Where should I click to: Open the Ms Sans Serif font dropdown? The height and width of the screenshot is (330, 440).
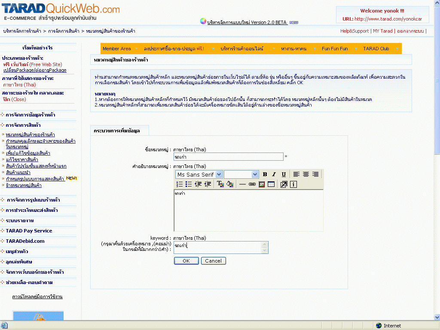(219, 174)
